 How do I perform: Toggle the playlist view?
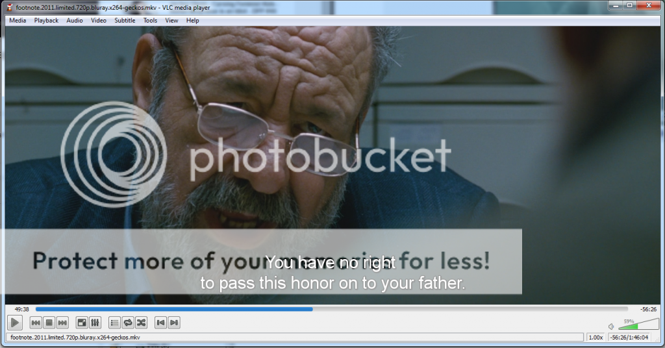[x=114, y=323]
